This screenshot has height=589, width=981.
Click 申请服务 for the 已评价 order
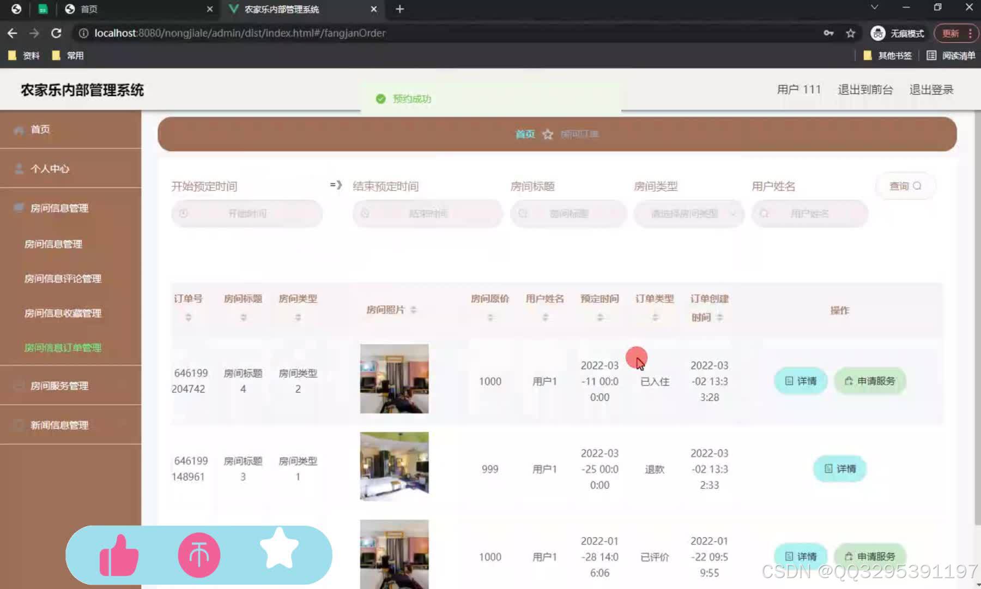[x=870, y=556]
